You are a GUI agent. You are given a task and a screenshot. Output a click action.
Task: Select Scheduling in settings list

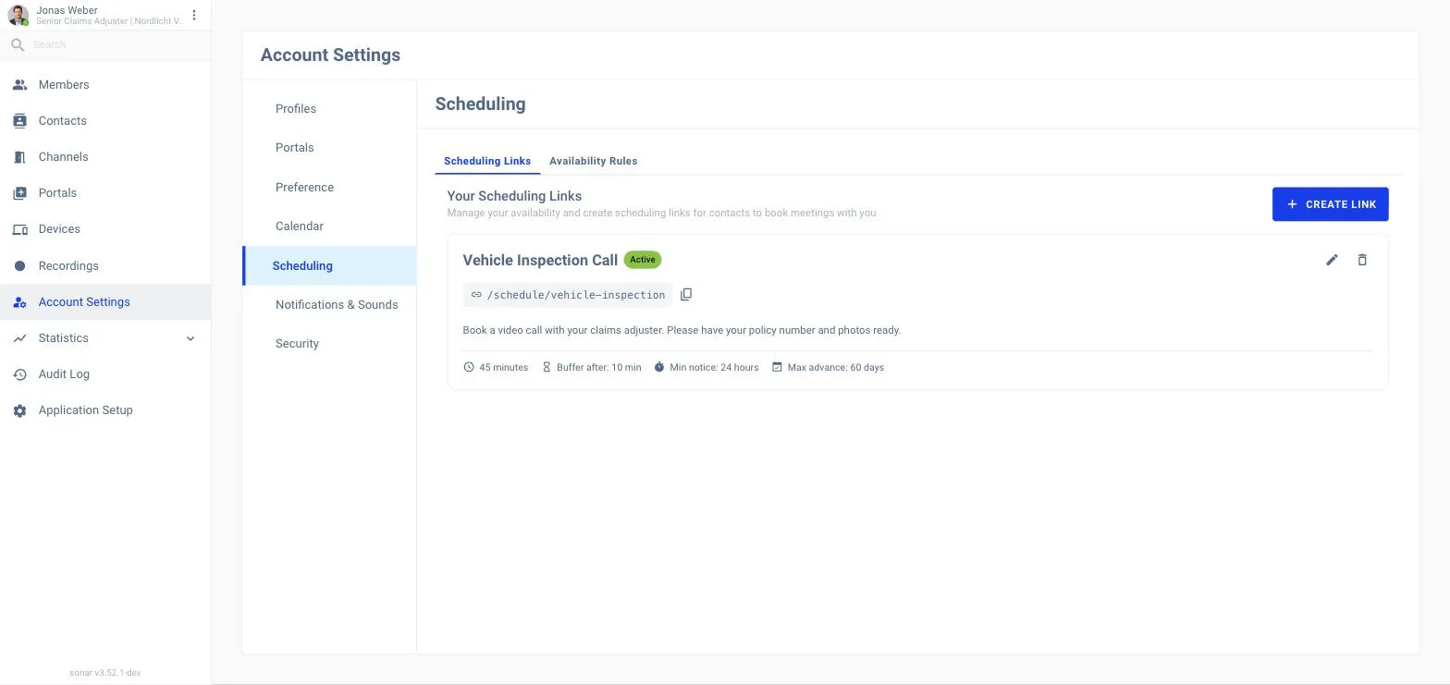pyautogui.click(x=329, y=266)
